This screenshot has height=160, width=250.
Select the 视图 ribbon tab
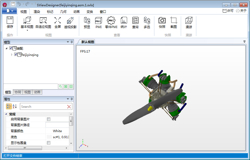click(x=23, y=12)
